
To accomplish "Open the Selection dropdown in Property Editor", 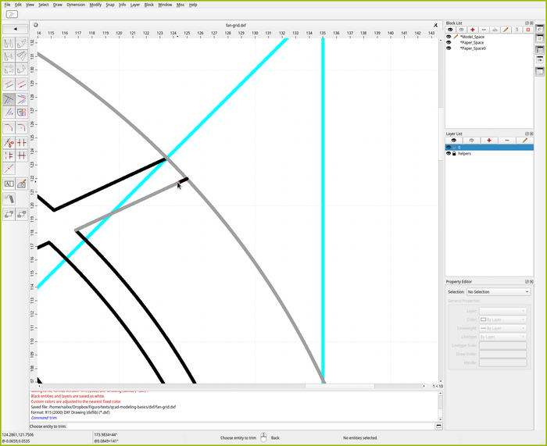I will tap(498, 292).
